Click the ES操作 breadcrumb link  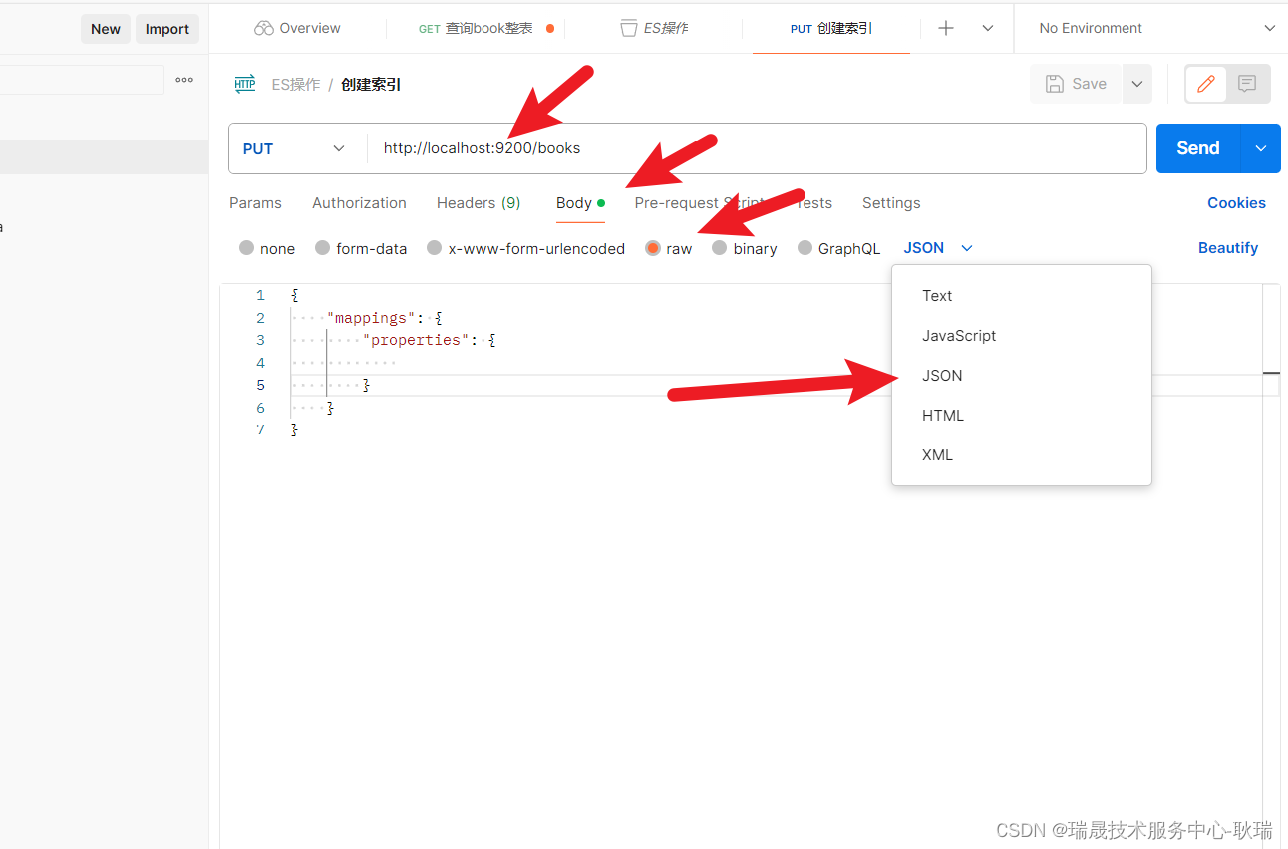point(296,85)
